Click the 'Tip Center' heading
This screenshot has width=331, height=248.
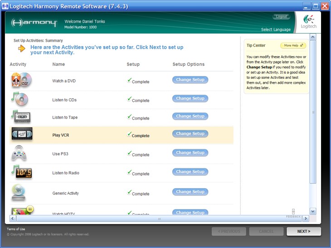point(256,45)
